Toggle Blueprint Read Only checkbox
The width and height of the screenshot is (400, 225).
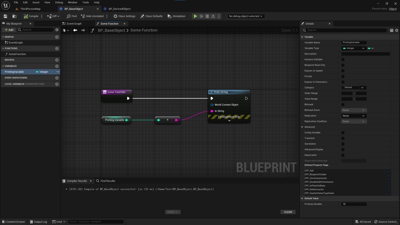(343, 65)
